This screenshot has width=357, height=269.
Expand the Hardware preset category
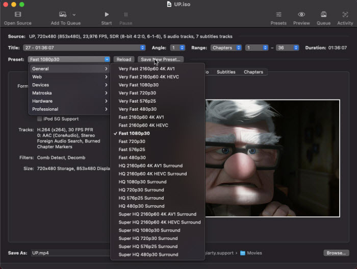tap(69, 101)
